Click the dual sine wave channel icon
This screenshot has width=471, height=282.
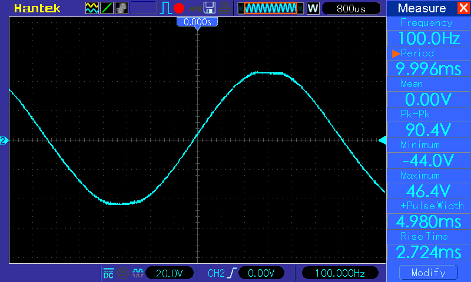click(x=92, y=8)
